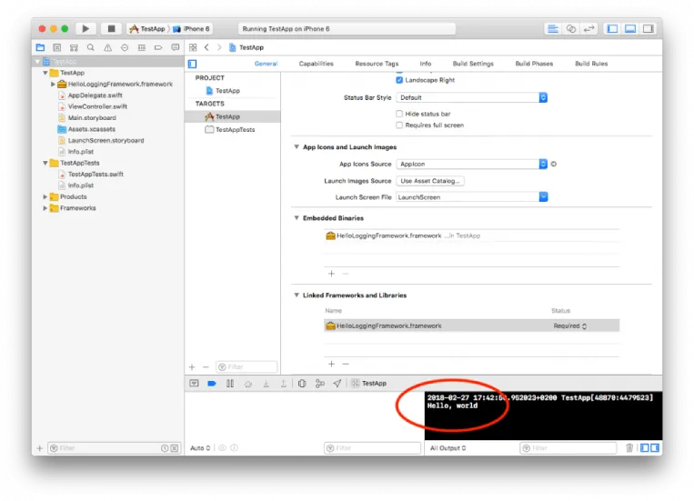The width and height of the screenshot is (694, 501).
Task: Click Use Asset Catalog button
Action: point(430,181)
